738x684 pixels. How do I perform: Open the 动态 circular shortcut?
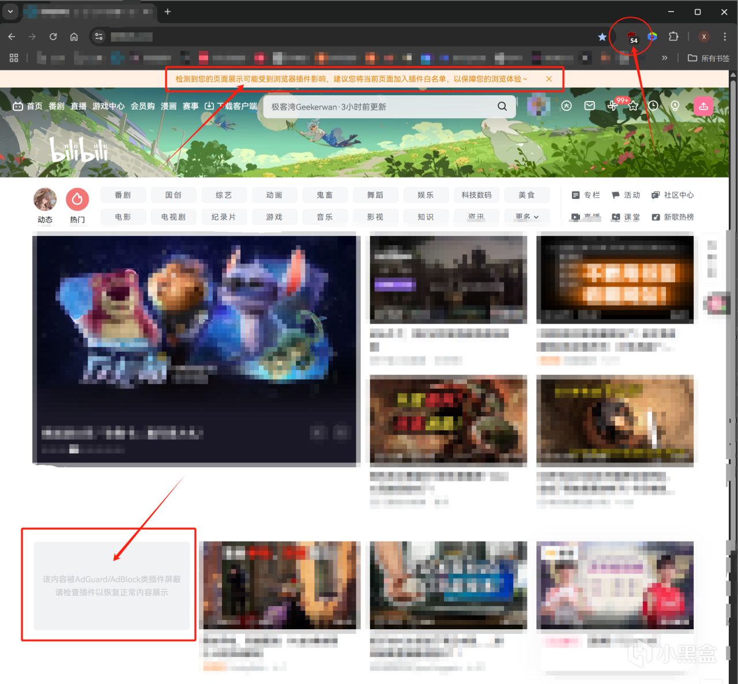pyautogui.click(x=45, y=205)
